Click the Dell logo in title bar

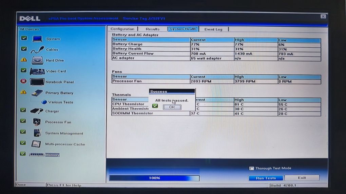(30, 19)
